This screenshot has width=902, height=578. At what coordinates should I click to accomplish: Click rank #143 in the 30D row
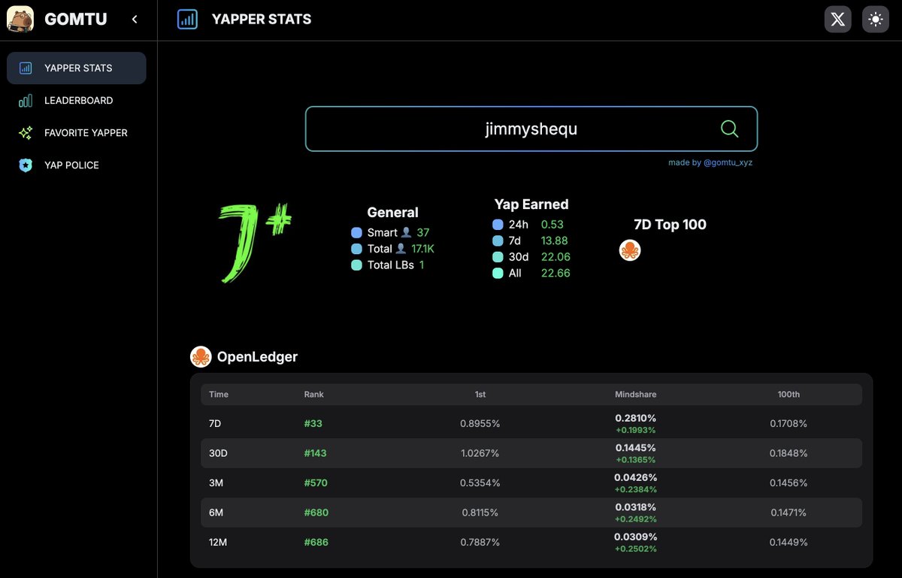click(316, 453)
